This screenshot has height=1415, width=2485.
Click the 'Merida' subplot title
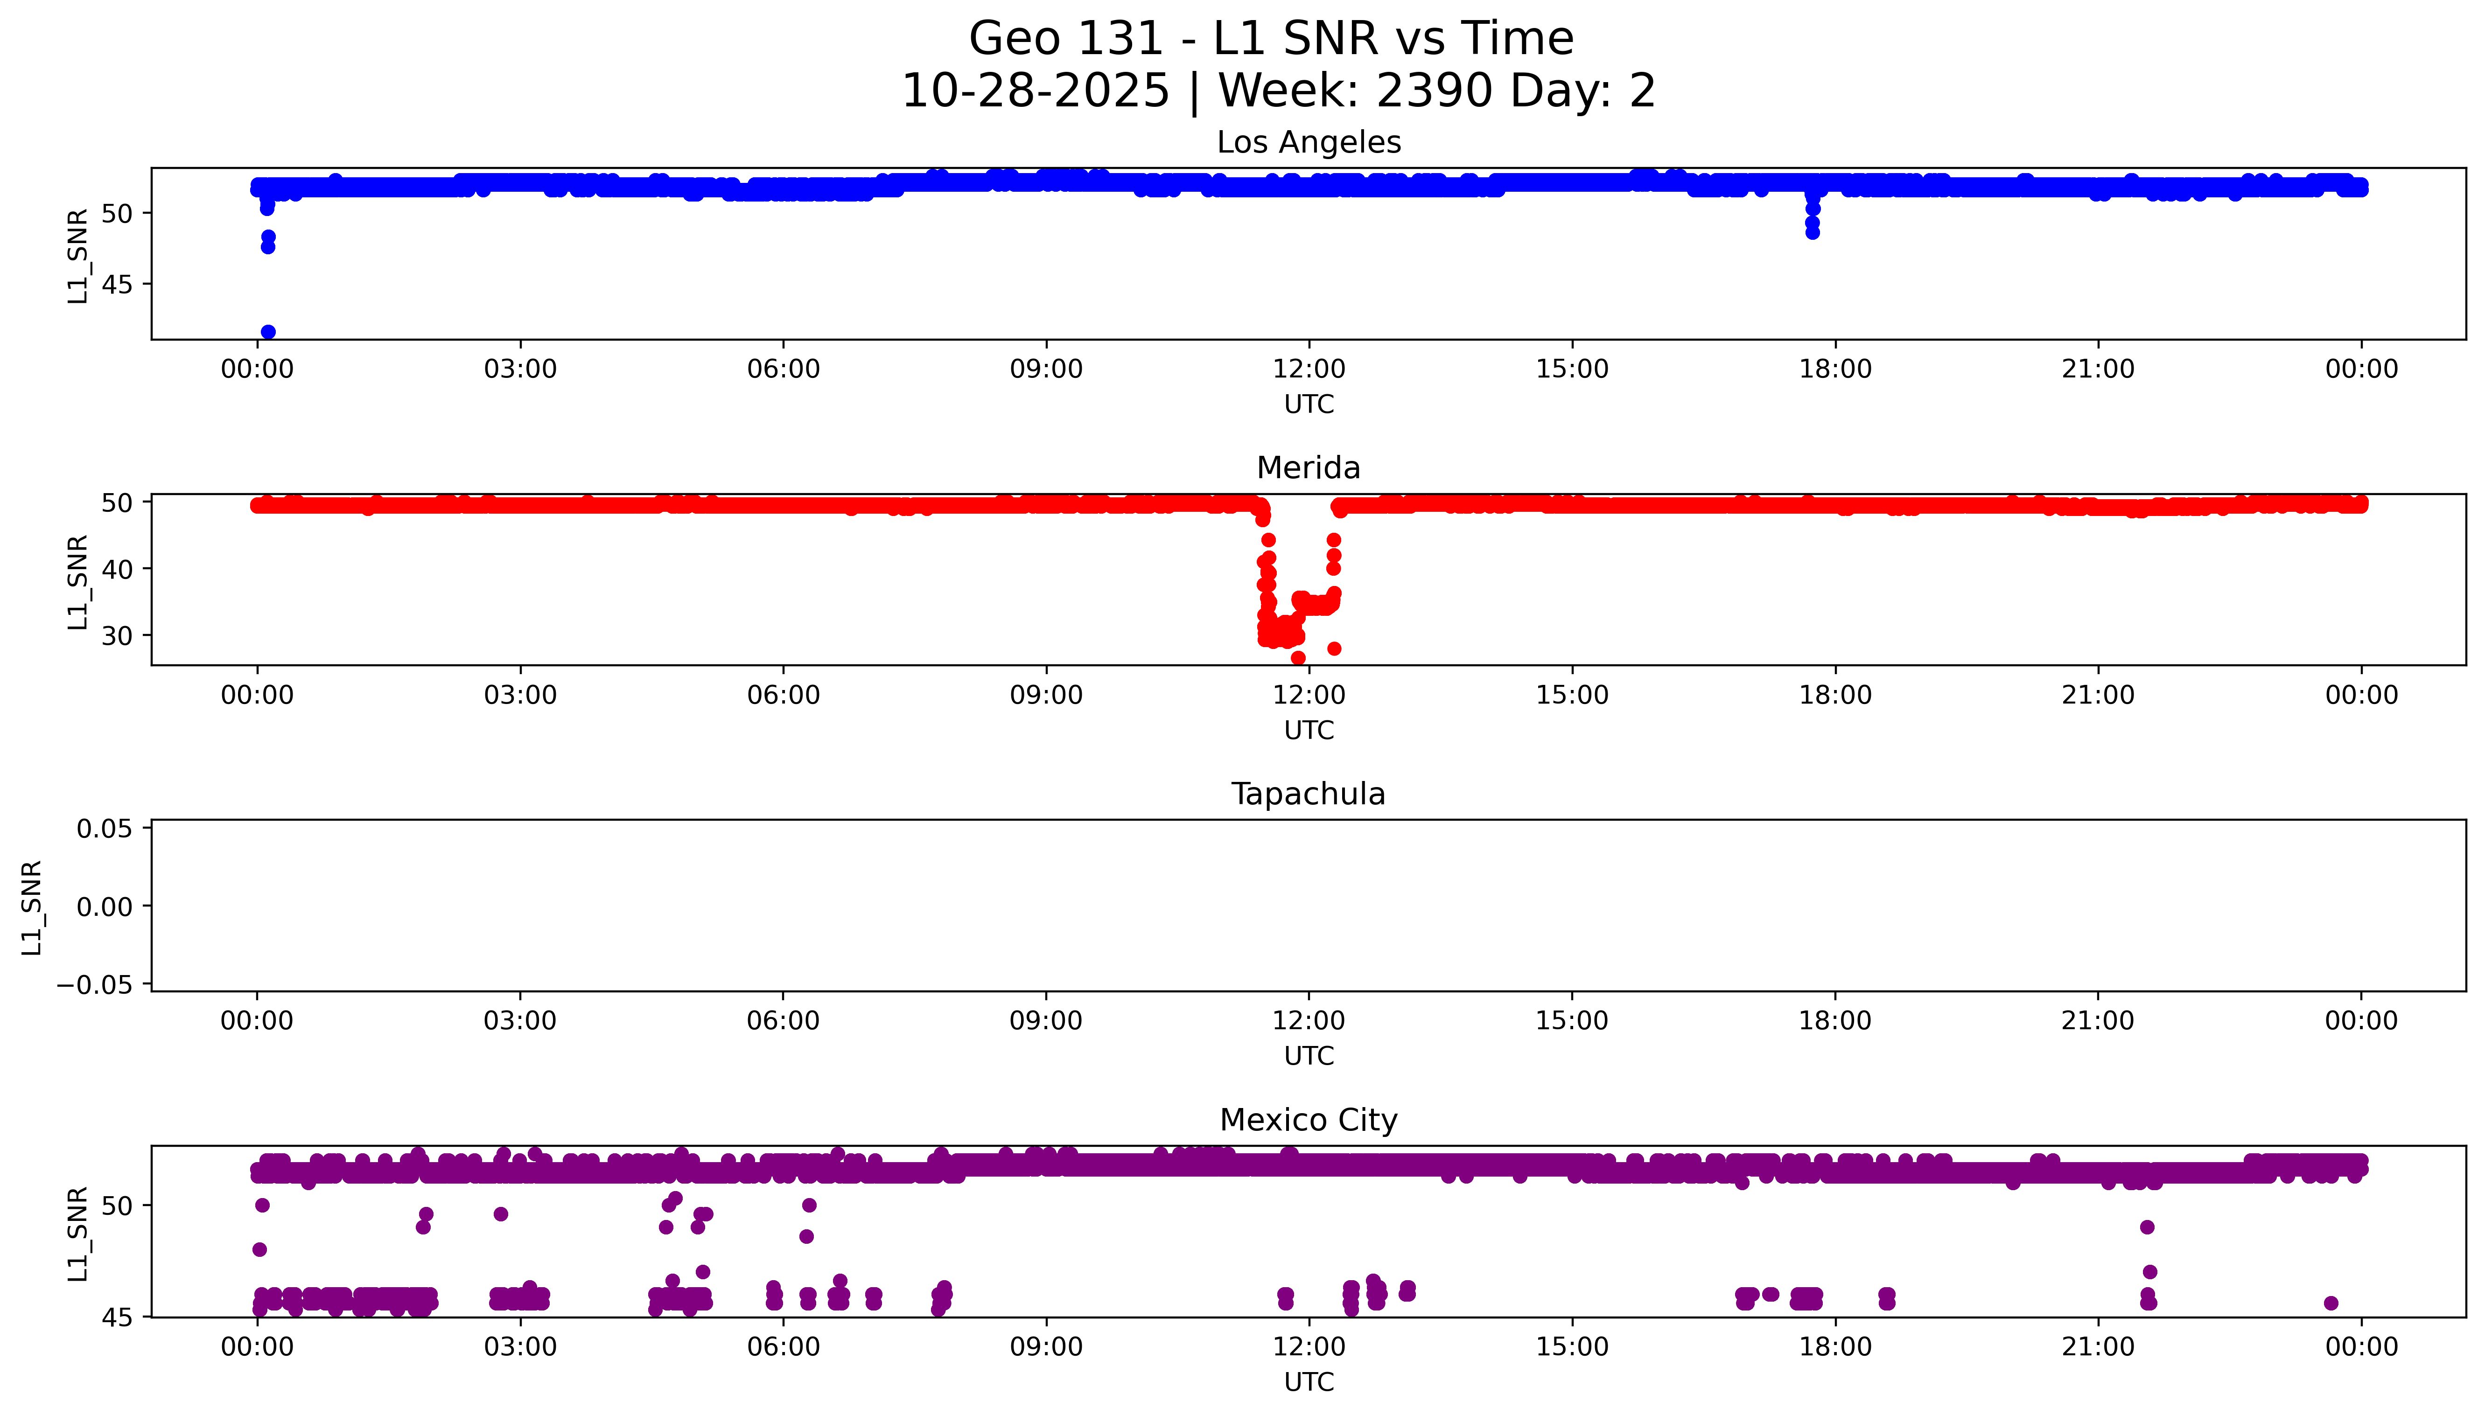[1308, 468]
